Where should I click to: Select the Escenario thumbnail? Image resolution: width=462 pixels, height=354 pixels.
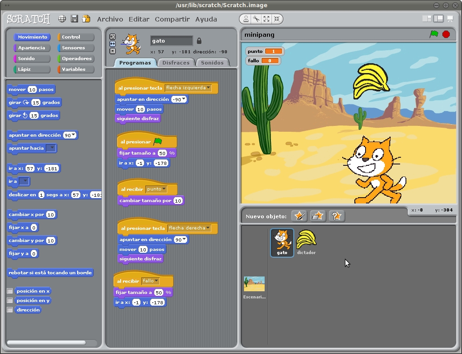(254, 284)
